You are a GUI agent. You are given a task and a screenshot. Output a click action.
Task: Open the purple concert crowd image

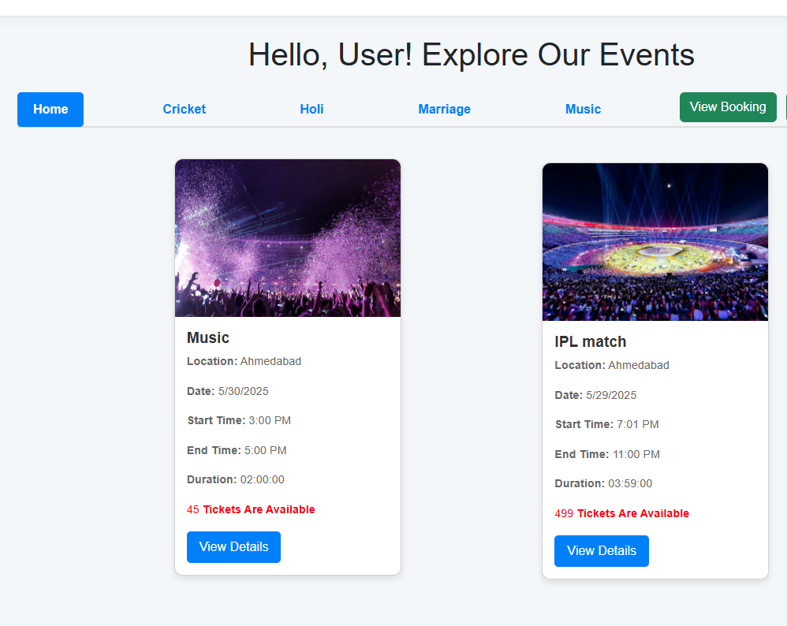point(288,238)
